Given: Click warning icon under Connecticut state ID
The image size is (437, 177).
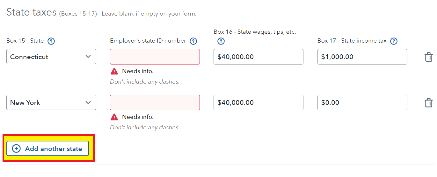Looking at the screenshot, I should 114,71.
